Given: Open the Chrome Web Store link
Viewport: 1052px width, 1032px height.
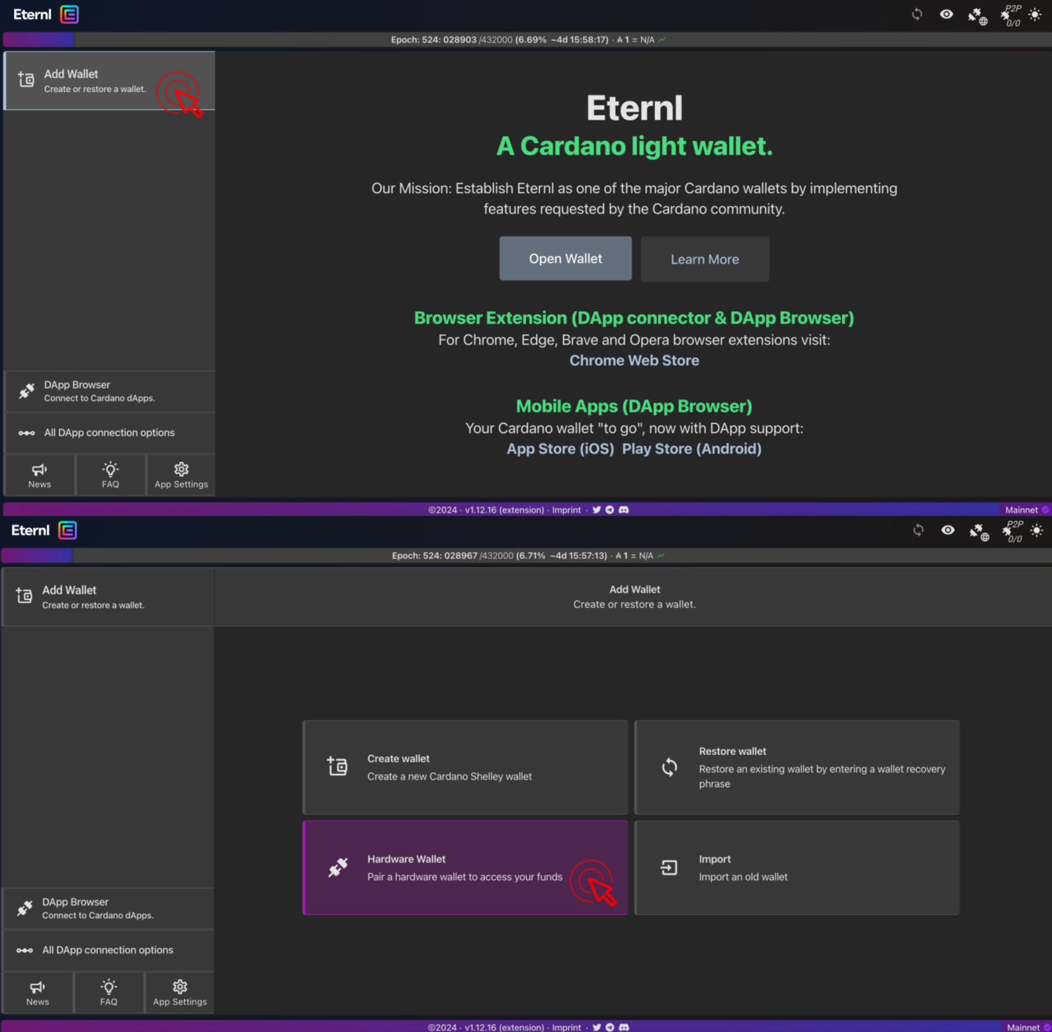Looking at the screenshot, I should click(x=634, y=360).
